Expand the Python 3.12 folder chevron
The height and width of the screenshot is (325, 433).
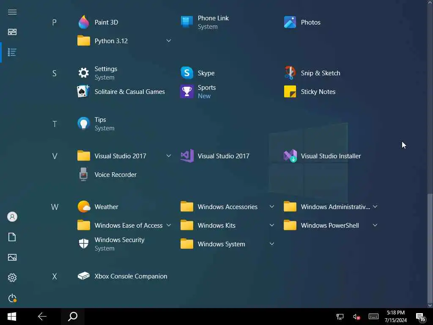pyautogui.click(x=168, y=41)
